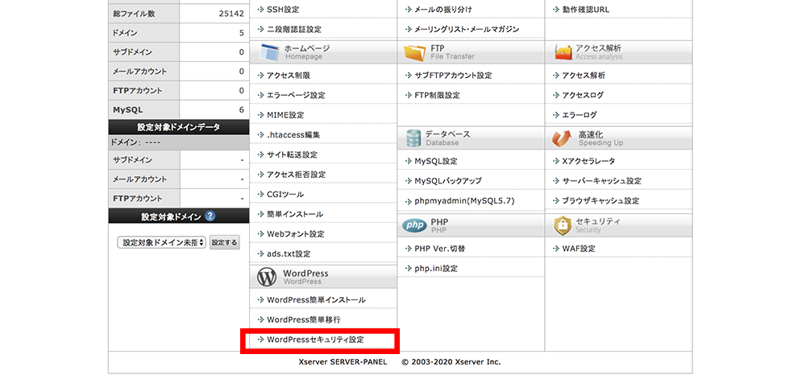
Task: Click the WordPress logo icon
Action: click(267, 277)
